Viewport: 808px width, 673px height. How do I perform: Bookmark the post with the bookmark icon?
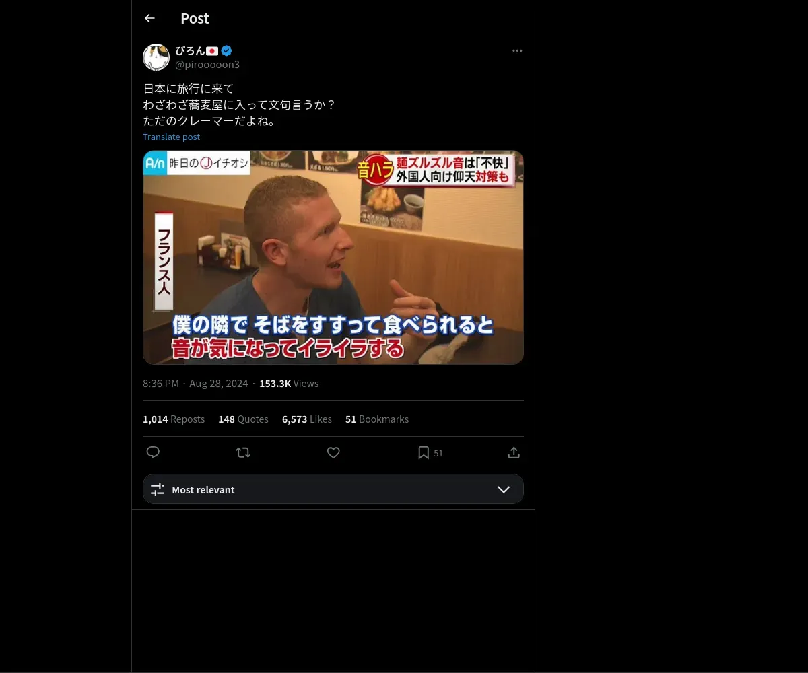(x=424, y=452)
